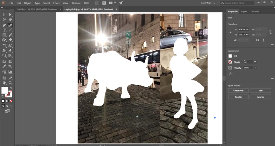Select the Gradient tool

tap(10, 61)
